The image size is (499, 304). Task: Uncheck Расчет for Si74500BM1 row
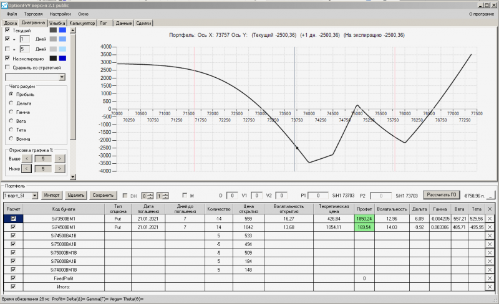click(13, 227)
